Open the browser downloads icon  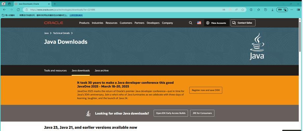coord(272,9)
